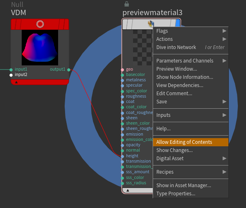Image resolution: width=246 pixels, height=208 pixels.
Task: Collapse the VDM node with bottom triangle
Action: (x=16, y=82)
